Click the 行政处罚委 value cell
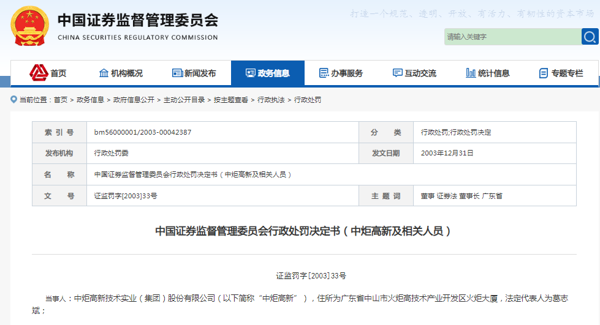600x325 pixels. tap(222, 154)
